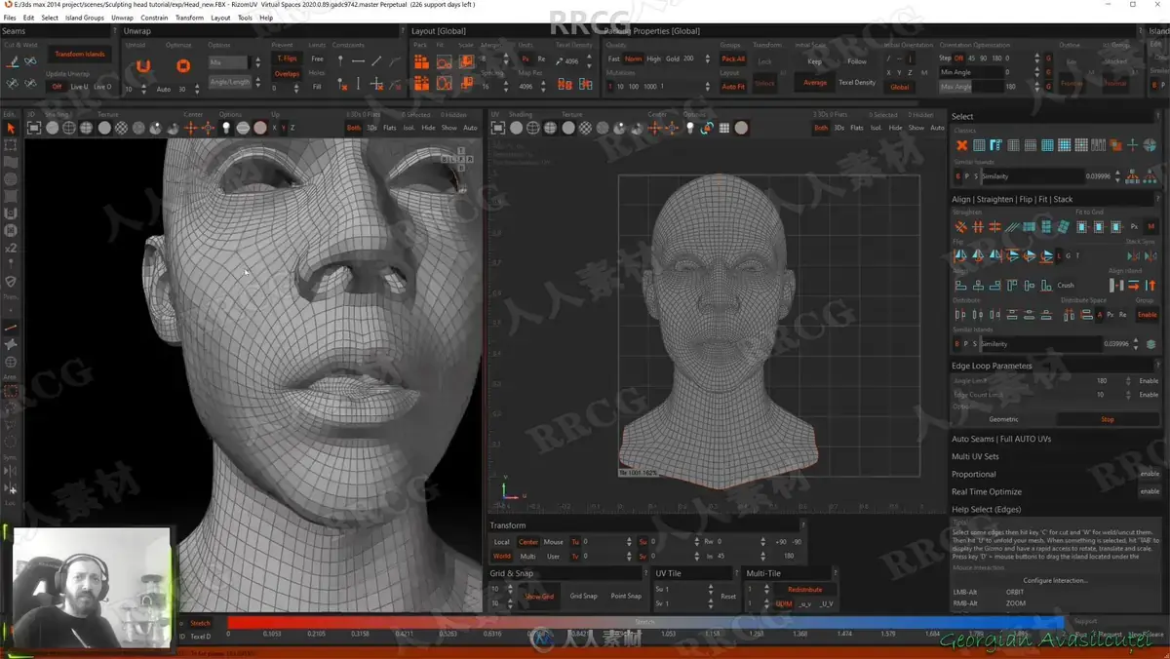Open the Layout menu
The height and width of the screenshot is (659, 1170).
tap(221, 18)
